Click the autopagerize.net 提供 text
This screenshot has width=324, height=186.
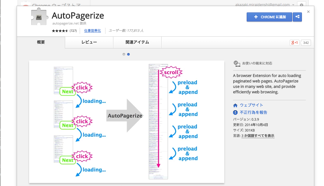pyautogui.click(x=69, y=23)
